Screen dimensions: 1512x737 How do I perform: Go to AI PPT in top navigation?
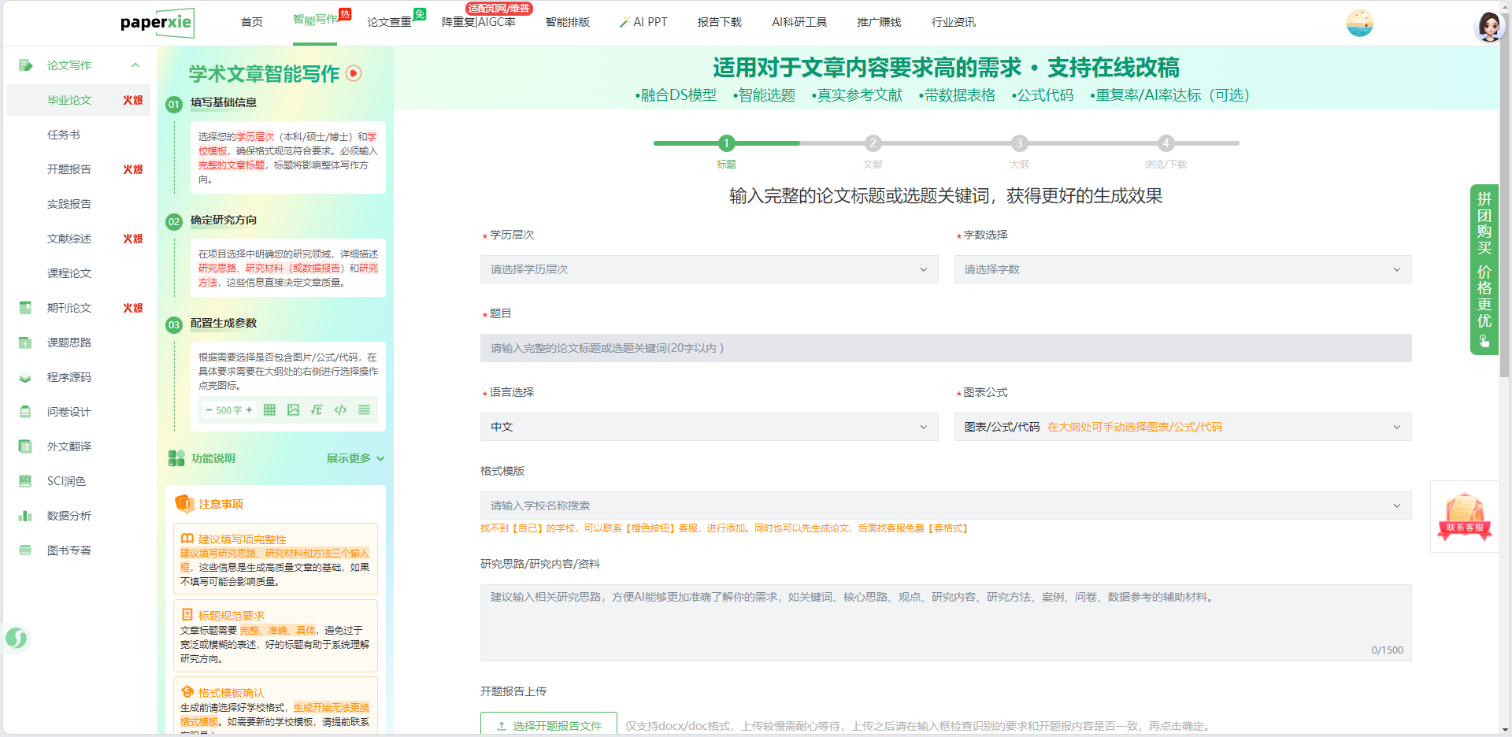coord(643,22)
